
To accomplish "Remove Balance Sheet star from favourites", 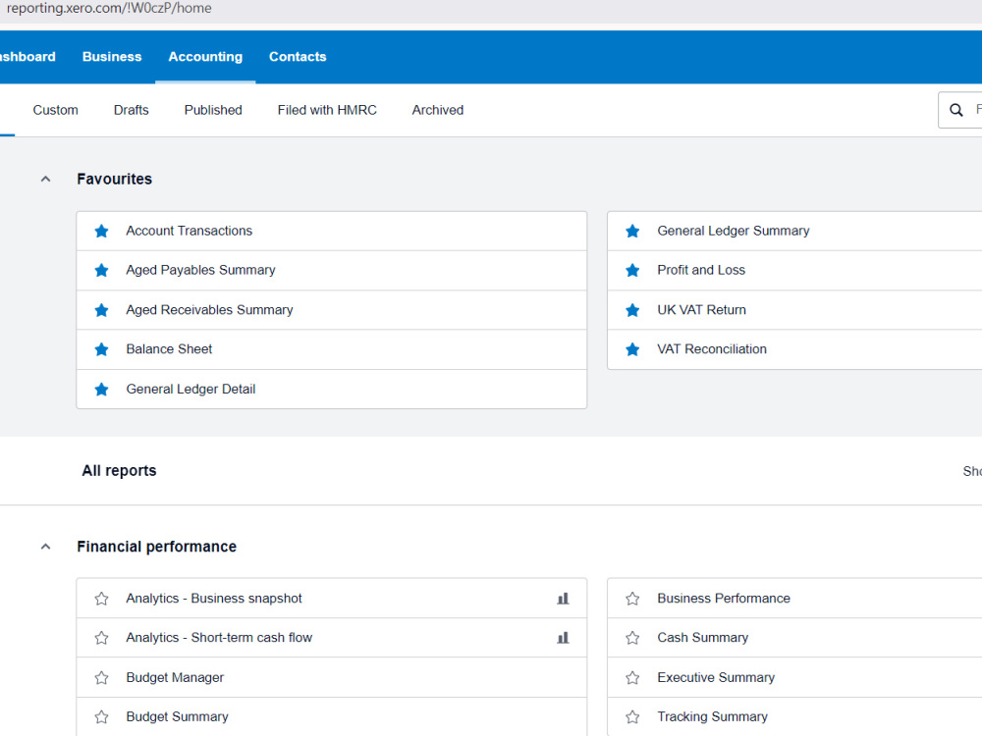I will [x=101, y=349].
